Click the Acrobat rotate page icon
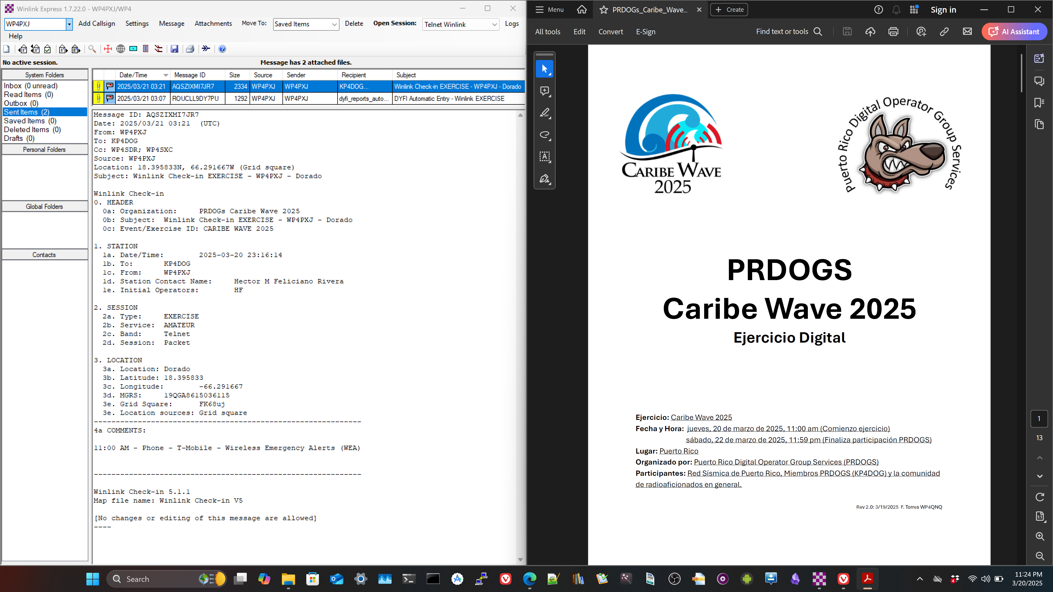The image size is (1053, 592). click(1040, 497)
